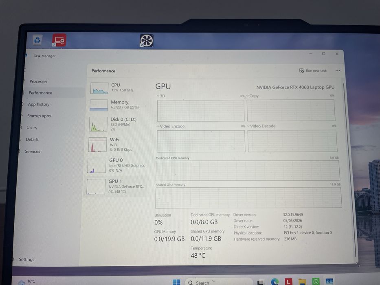Click the 0.0/19.9 GB GPU Memory value

pyautogui.click(x=169, y=239)
